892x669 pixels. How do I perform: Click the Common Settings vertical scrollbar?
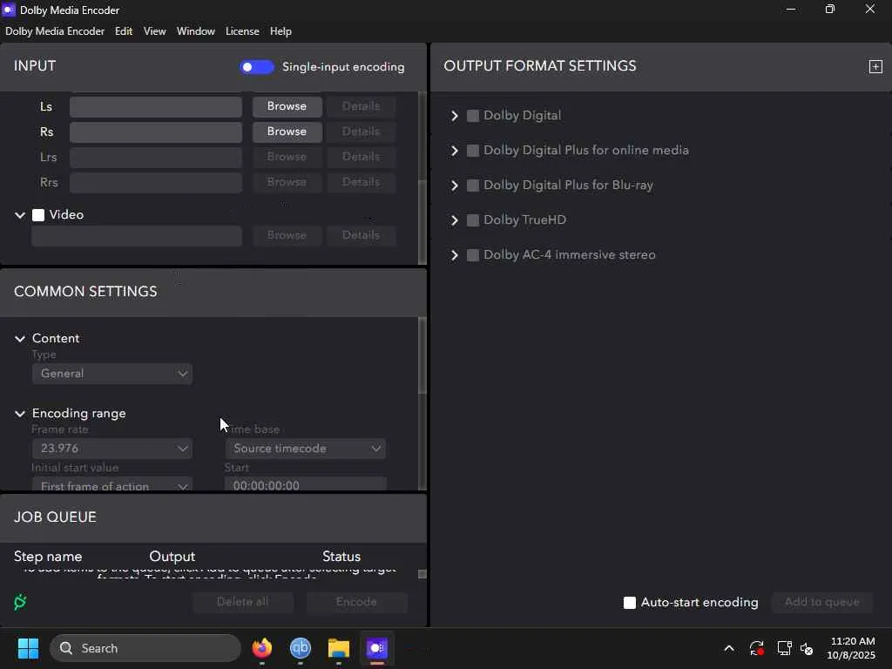click(x=422, y=355)
